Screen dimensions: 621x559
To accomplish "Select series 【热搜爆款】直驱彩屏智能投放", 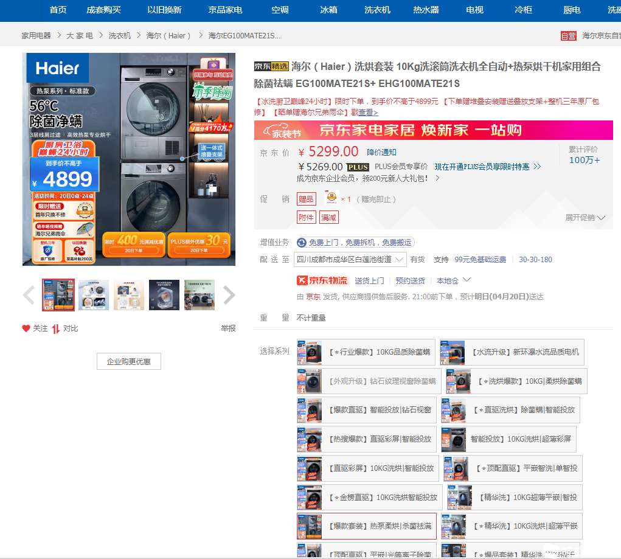I will click(x=366, y=439).
